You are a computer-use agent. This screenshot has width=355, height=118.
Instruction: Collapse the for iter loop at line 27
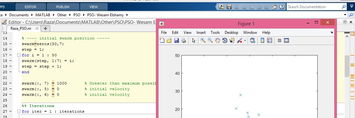[x=19, y=111]
